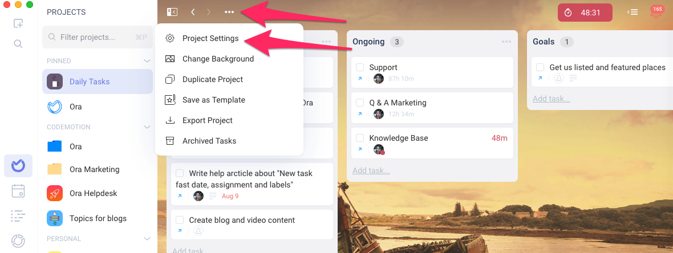Open the calendar view icon in left rail
The height and width of the screenshot is (253, 673).
coord(18,191)
